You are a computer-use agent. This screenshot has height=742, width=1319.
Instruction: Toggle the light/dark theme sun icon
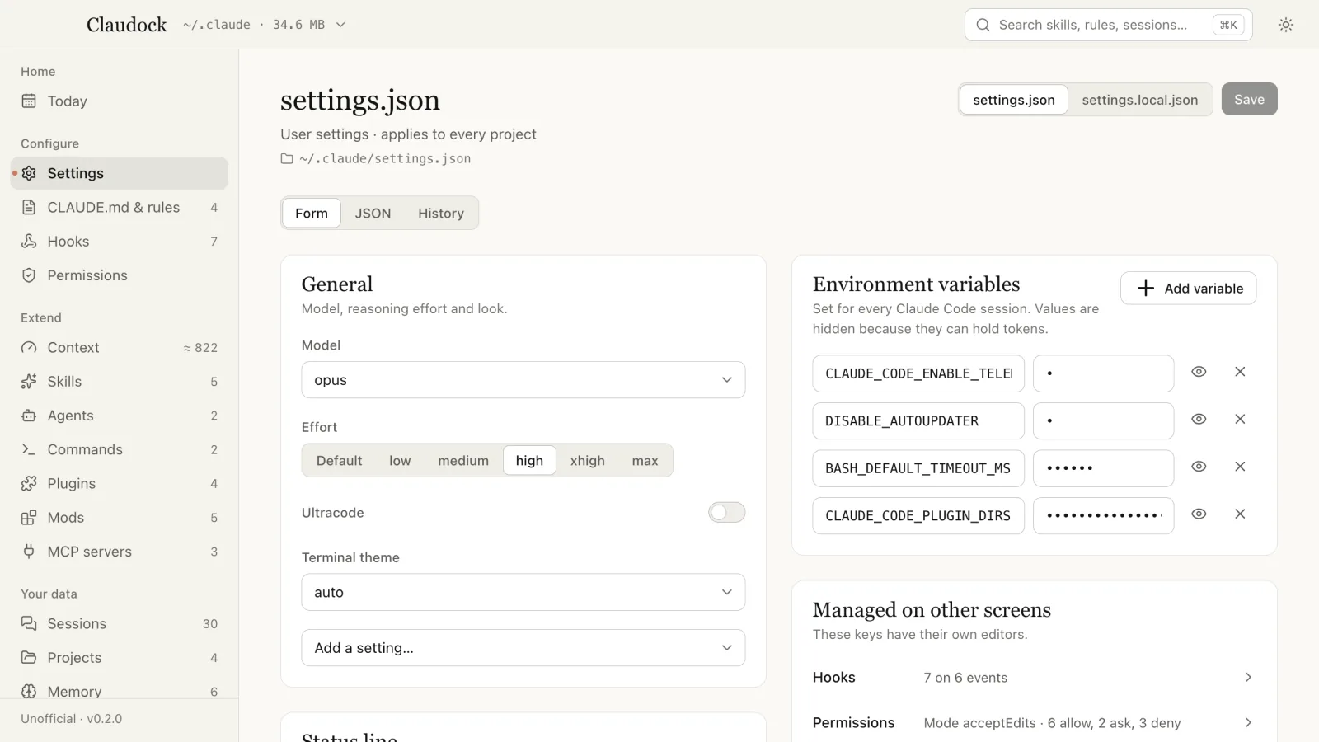click(1286, 25)
